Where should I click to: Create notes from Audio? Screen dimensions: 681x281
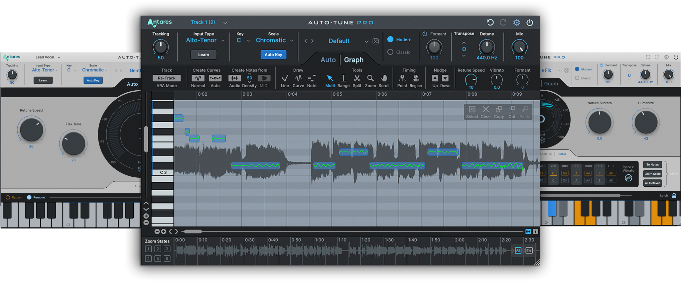pos(234,78)
